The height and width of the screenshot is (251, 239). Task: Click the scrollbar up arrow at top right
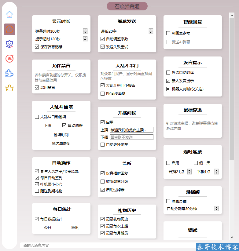pos(232,15)
